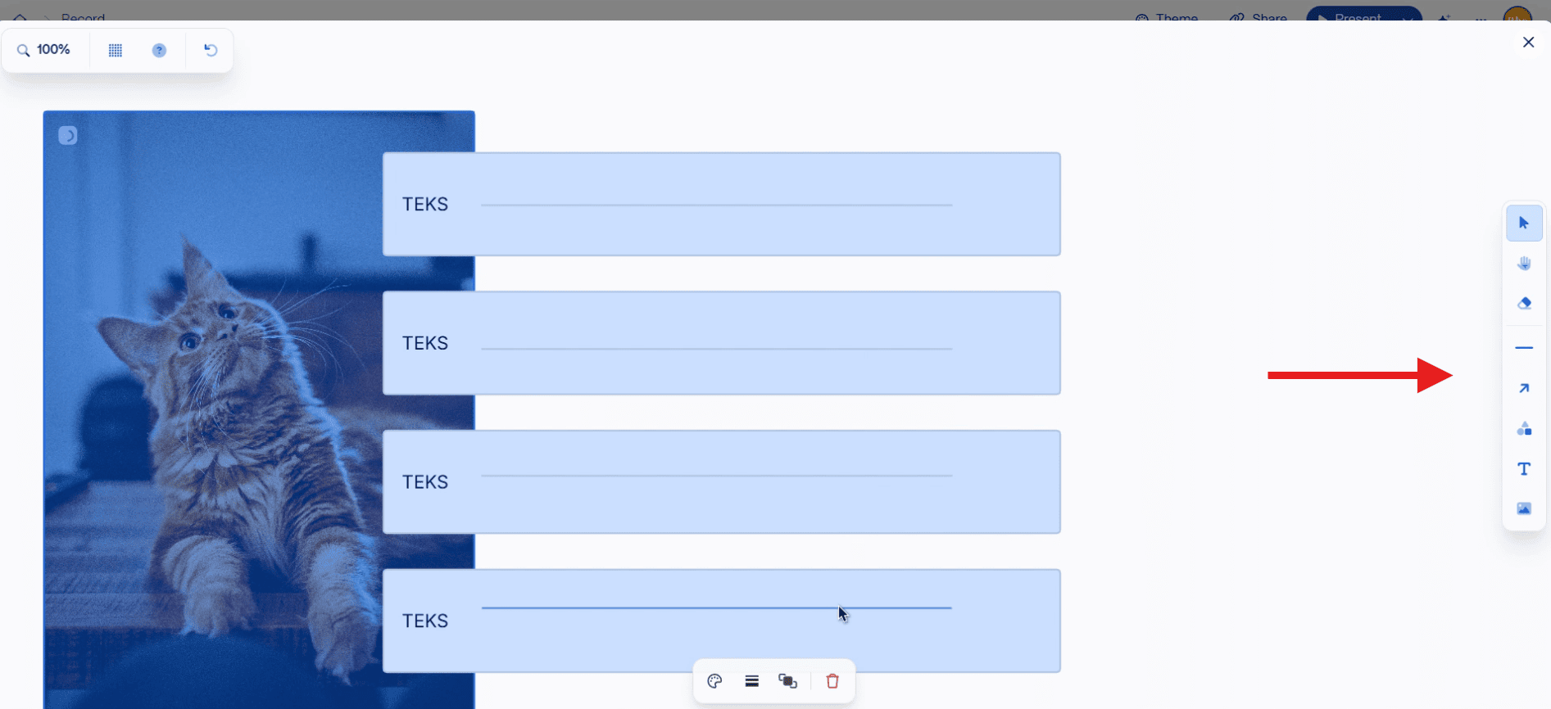1551x709 pixels.
Task: Duplicate selection with copy style icon
Action: coord(787,680)
